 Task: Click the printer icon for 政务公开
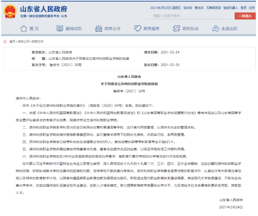(99, 29)
